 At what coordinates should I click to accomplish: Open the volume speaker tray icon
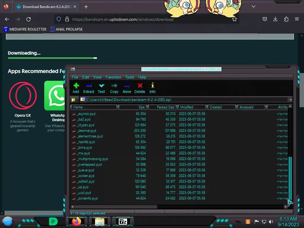tap(271, 221)
